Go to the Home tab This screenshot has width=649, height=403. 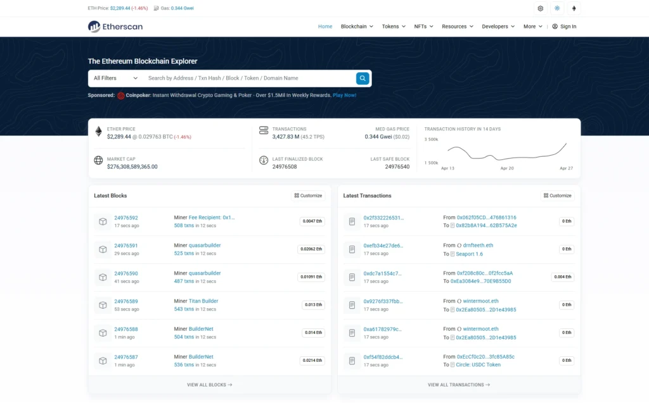pyautogui.click(x=325, y=27)
